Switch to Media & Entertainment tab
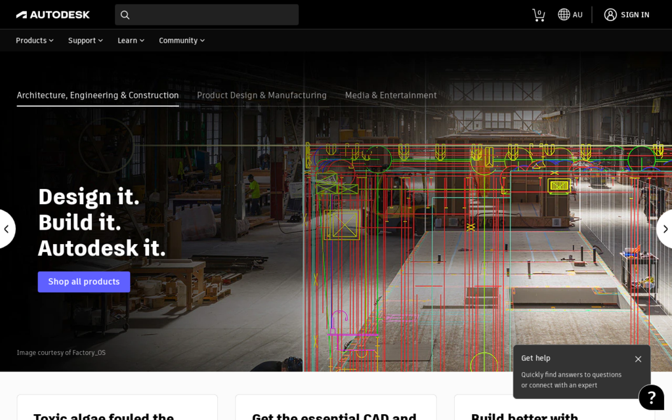The image size is (672, 420). pos(391,95)
